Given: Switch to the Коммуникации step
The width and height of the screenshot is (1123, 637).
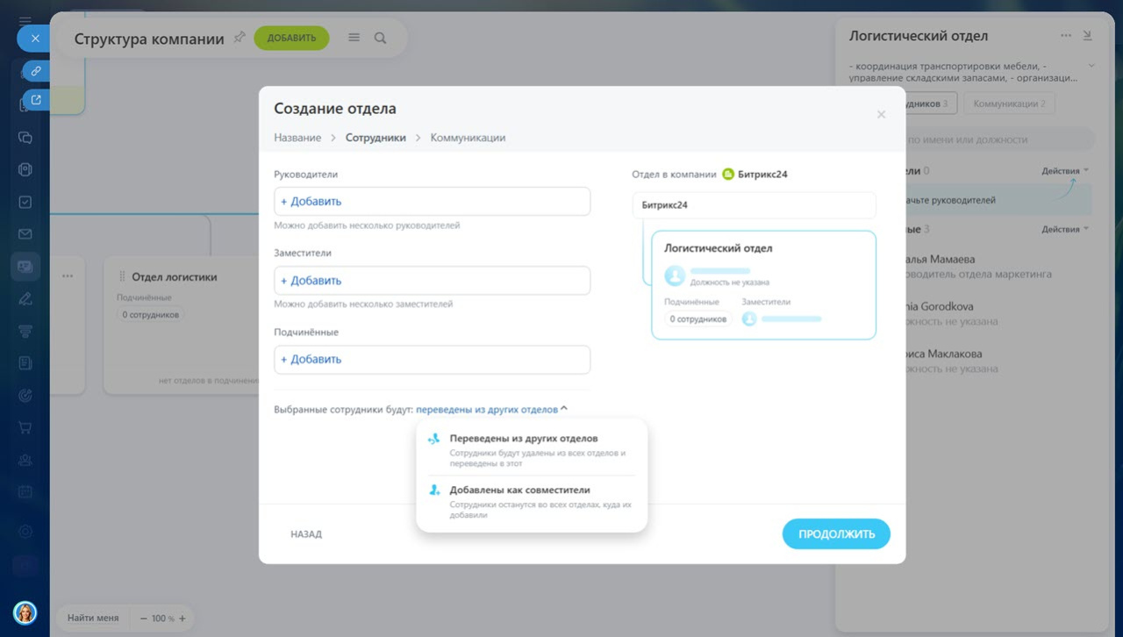Looking at the screenshot, I should click(467, 138).
